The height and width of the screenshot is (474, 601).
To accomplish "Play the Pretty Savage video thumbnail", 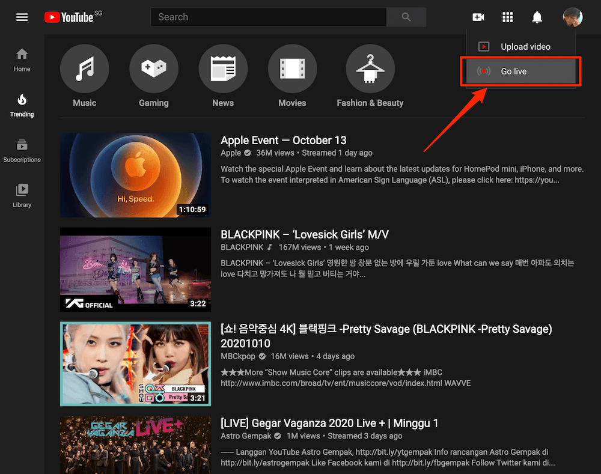I will pyautogui.click(x=135, y=363).
